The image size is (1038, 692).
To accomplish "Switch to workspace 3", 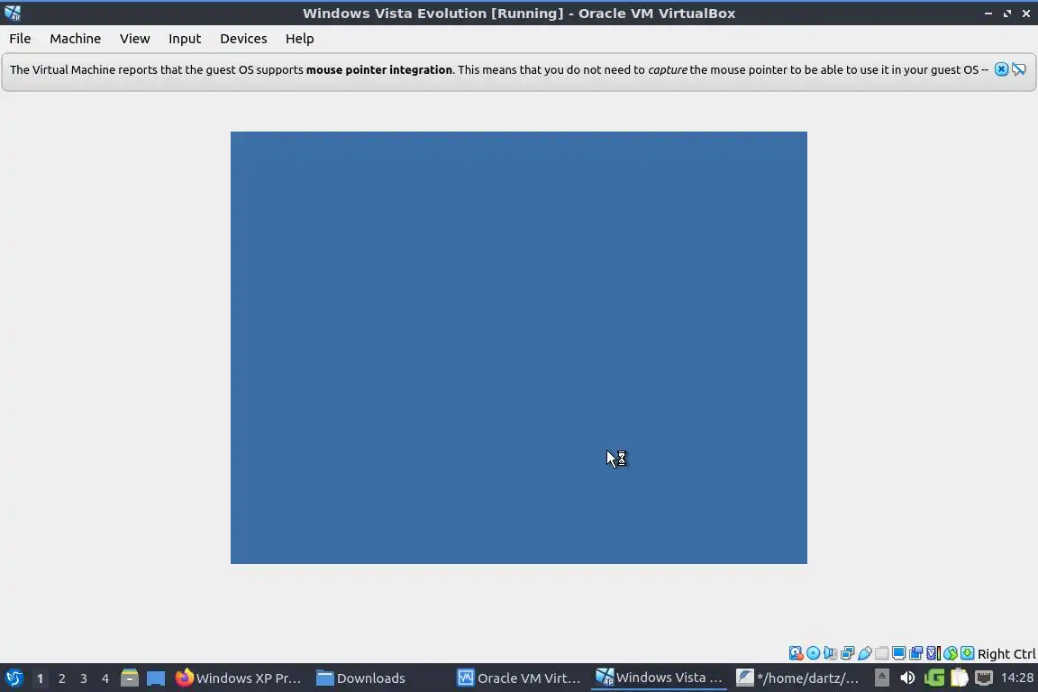I will [84, 678].
